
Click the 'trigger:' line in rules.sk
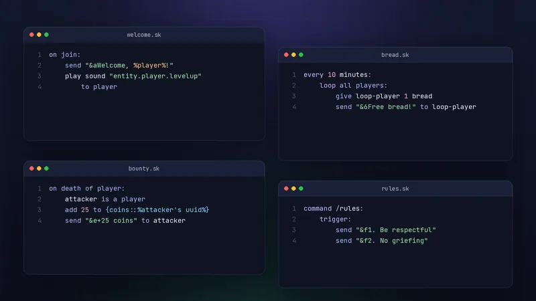(x=336, y=219)
